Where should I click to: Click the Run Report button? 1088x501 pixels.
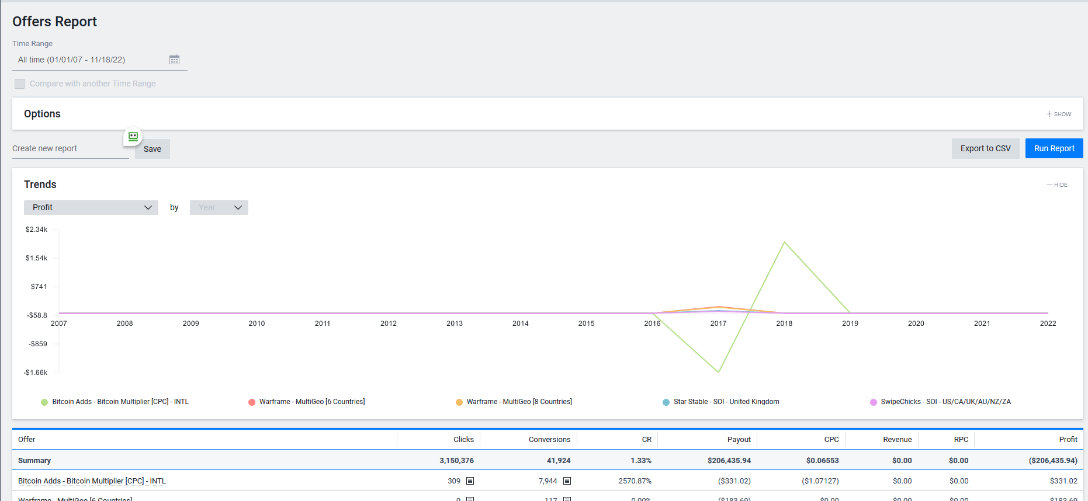tap(1054, 148)
